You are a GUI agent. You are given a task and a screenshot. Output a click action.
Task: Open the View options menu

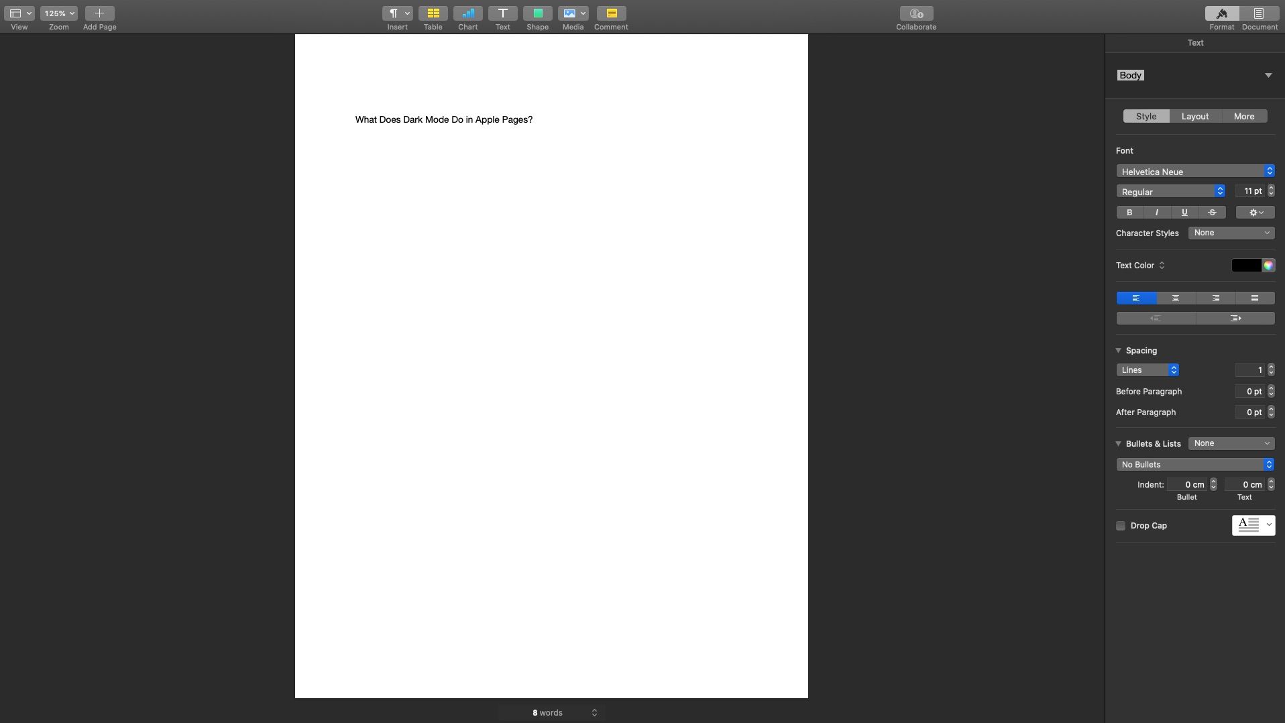click(x=19, y=13)
